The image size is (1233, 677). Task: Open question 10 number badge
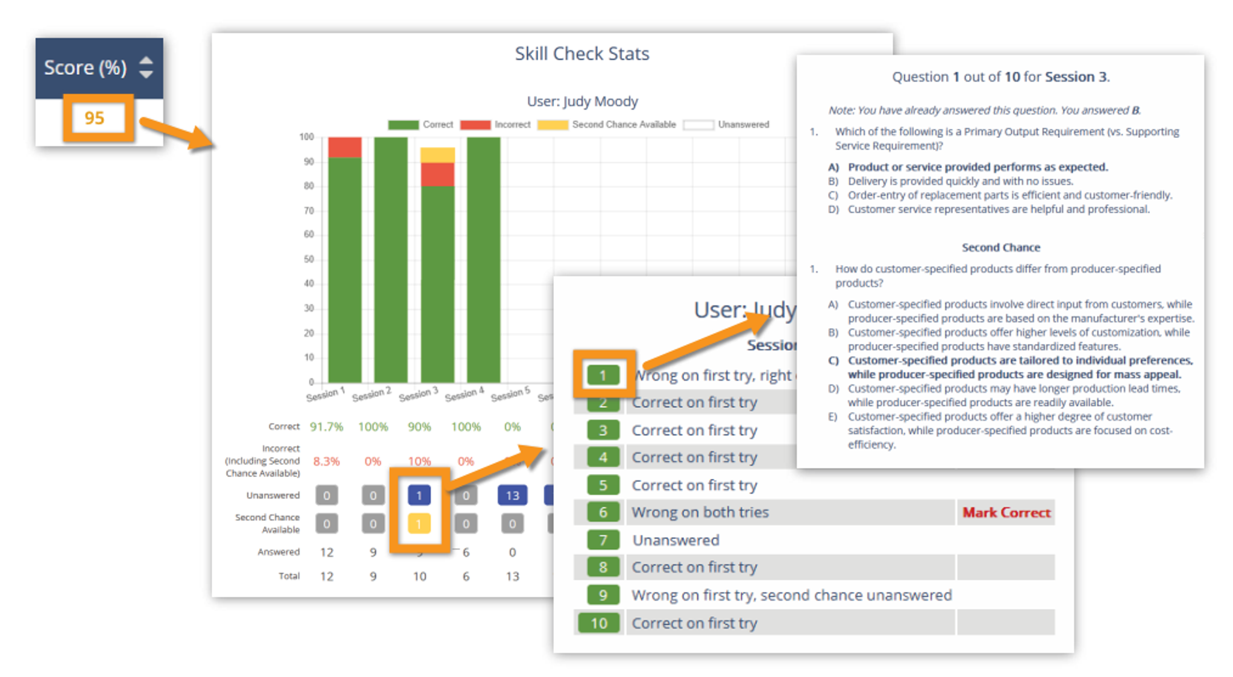(x=599, y=623)
